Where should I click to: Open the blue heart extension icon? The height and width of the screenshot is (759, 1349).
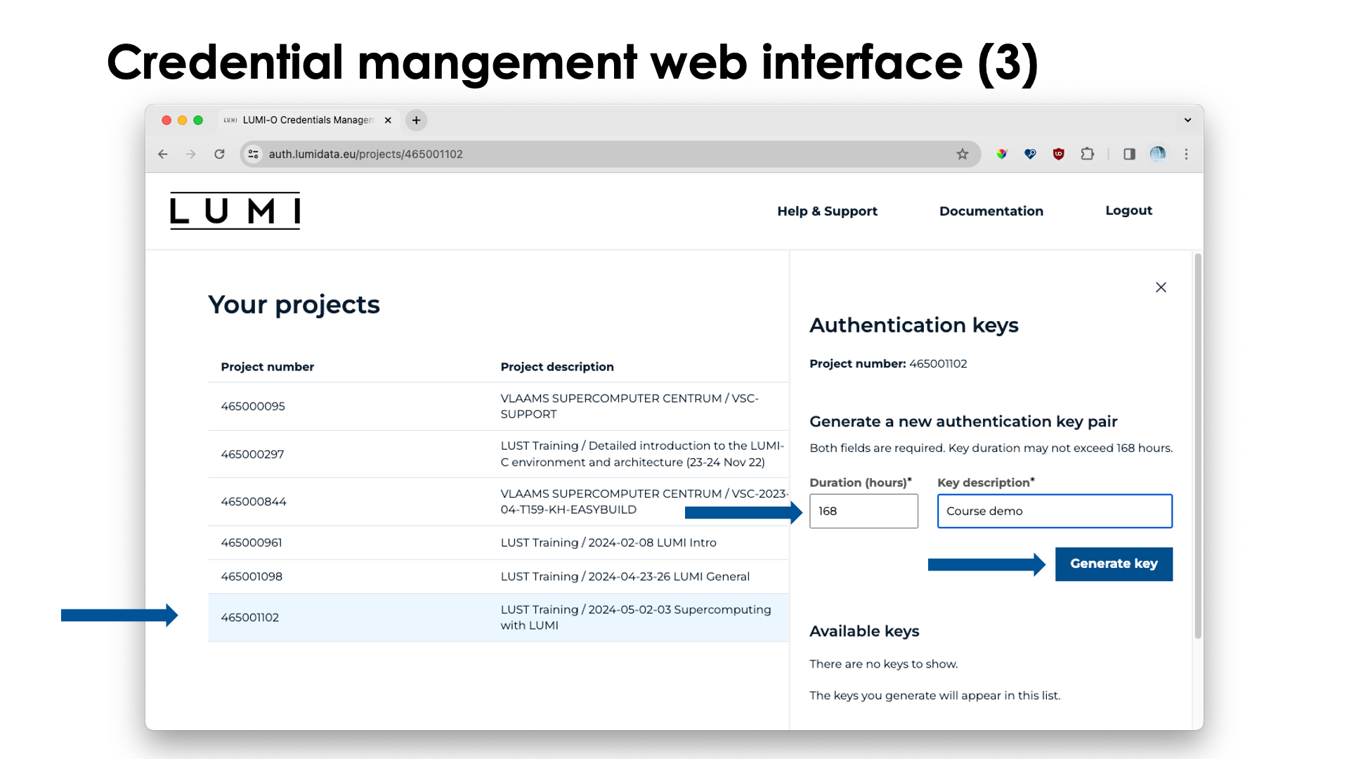point(1030,154)
